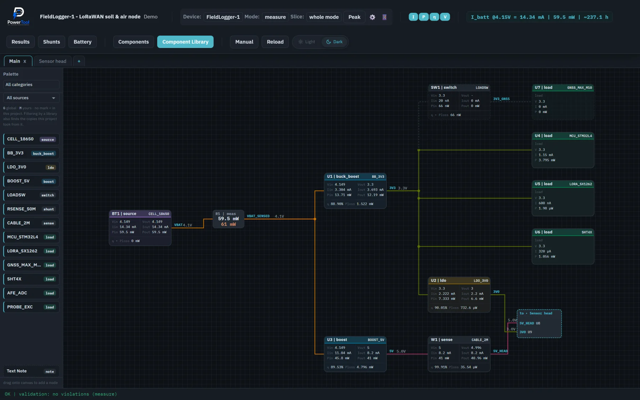Image resolution: width=640 pixels, height=400 pixels.
Task: Click the U1 buck_boost node header
Action: click(x=355, y=176)
